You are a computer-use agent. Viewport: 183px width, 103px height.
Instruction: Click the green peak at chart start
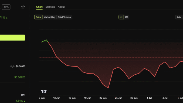[x=46, y=40]
